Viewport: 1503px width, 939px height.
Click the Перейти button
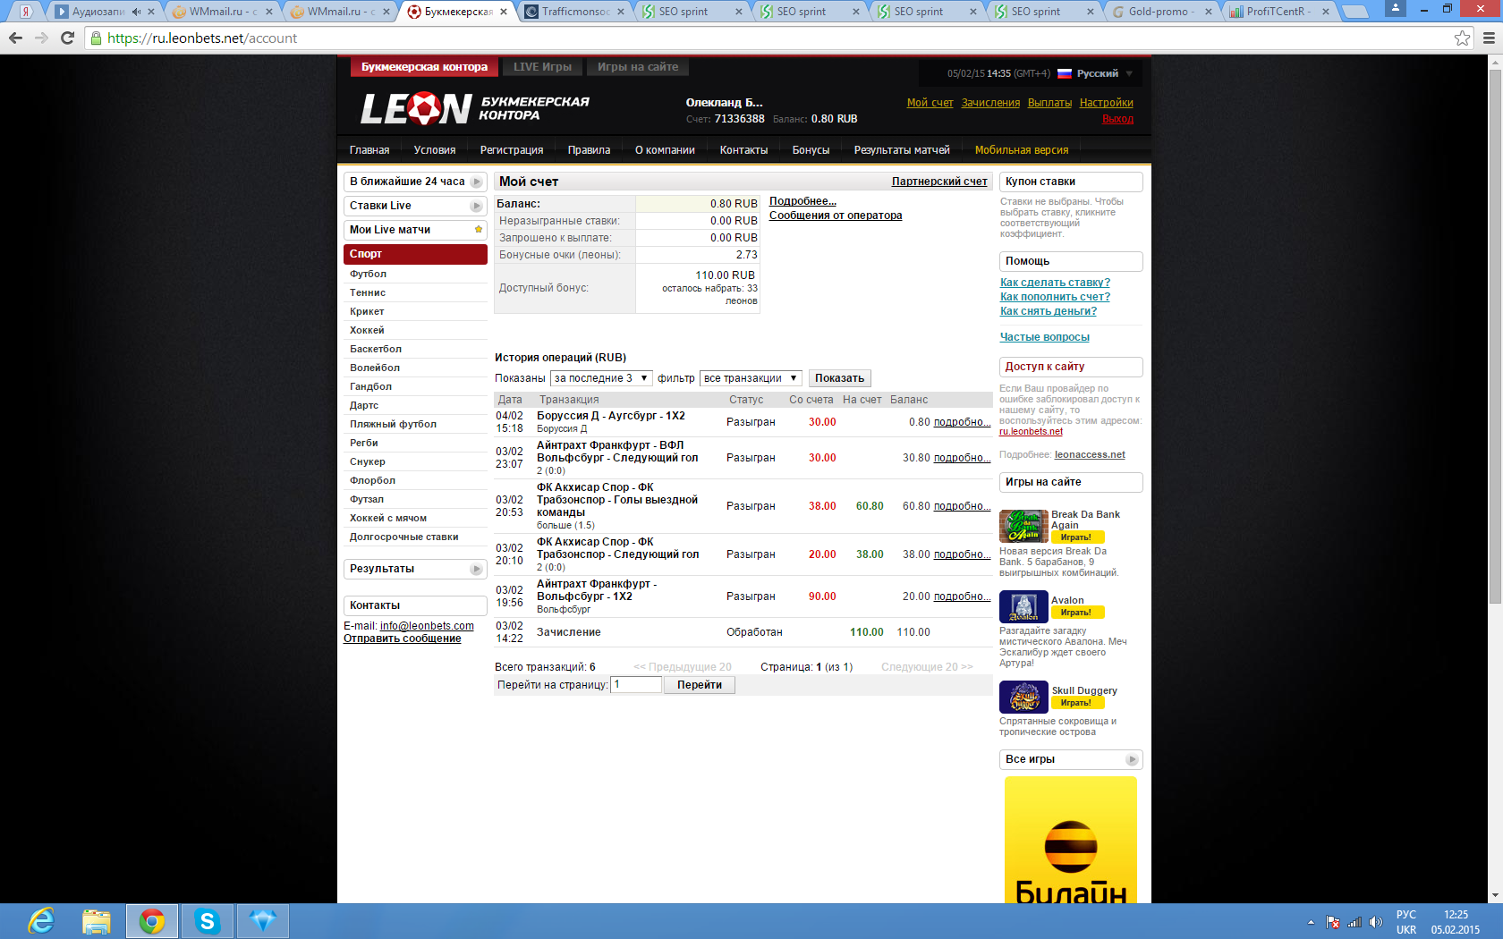[x=700, y=685]
